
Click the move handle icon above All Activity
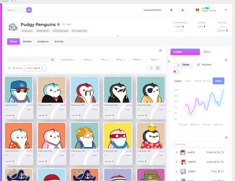226,137
